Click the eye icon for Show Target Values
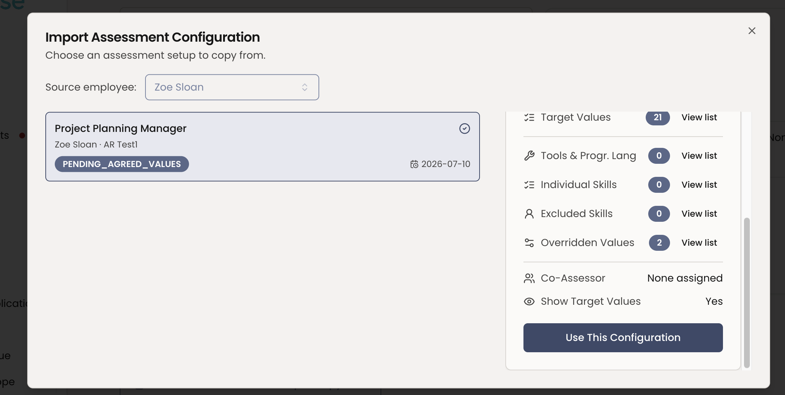Viewport: 785px width, 395px height. 529,302
